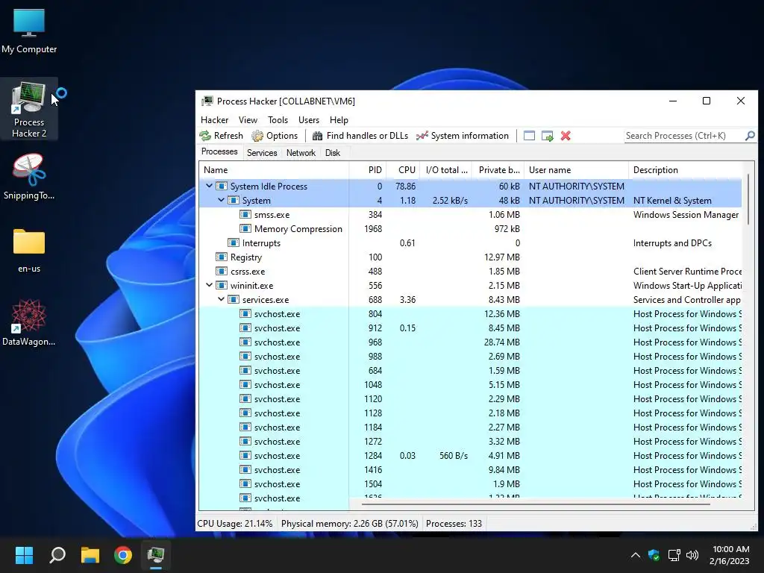Select the Interrupts row

coord(470,243)
